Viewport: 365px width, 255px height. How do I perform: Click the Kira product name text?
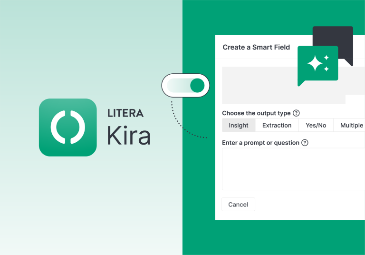click(129, 135)
